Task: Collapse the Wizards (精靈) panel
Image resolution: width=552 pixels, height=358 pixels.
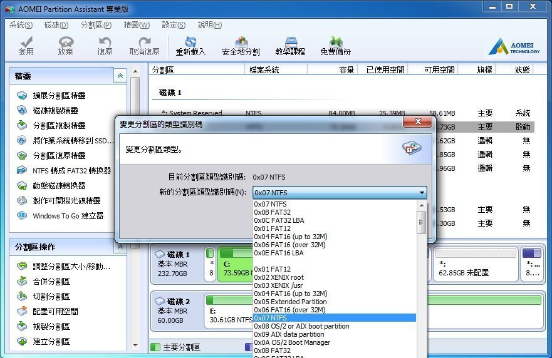Action: pyautogui.click(x=120, y=76)
